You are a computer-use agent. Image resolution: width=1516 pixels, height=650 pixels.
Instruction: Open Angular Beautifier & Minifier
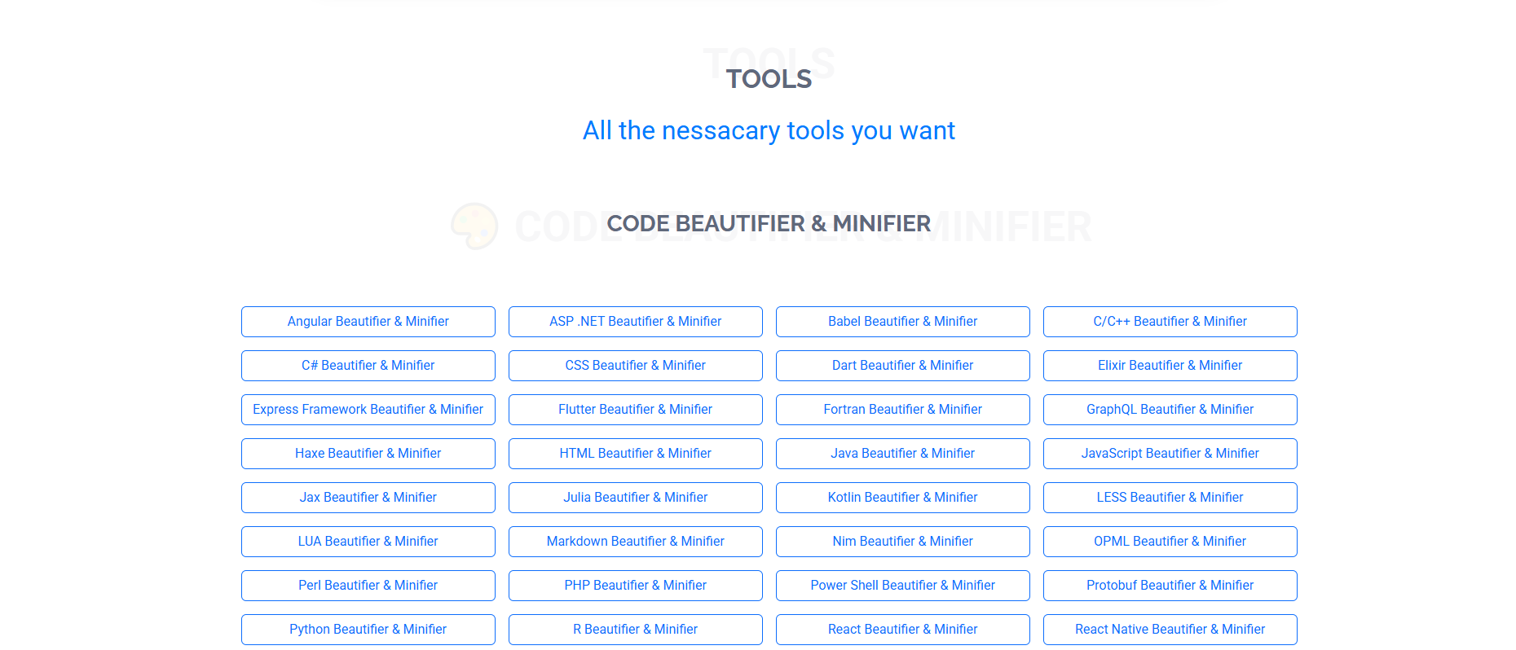[x=368, y=322]
